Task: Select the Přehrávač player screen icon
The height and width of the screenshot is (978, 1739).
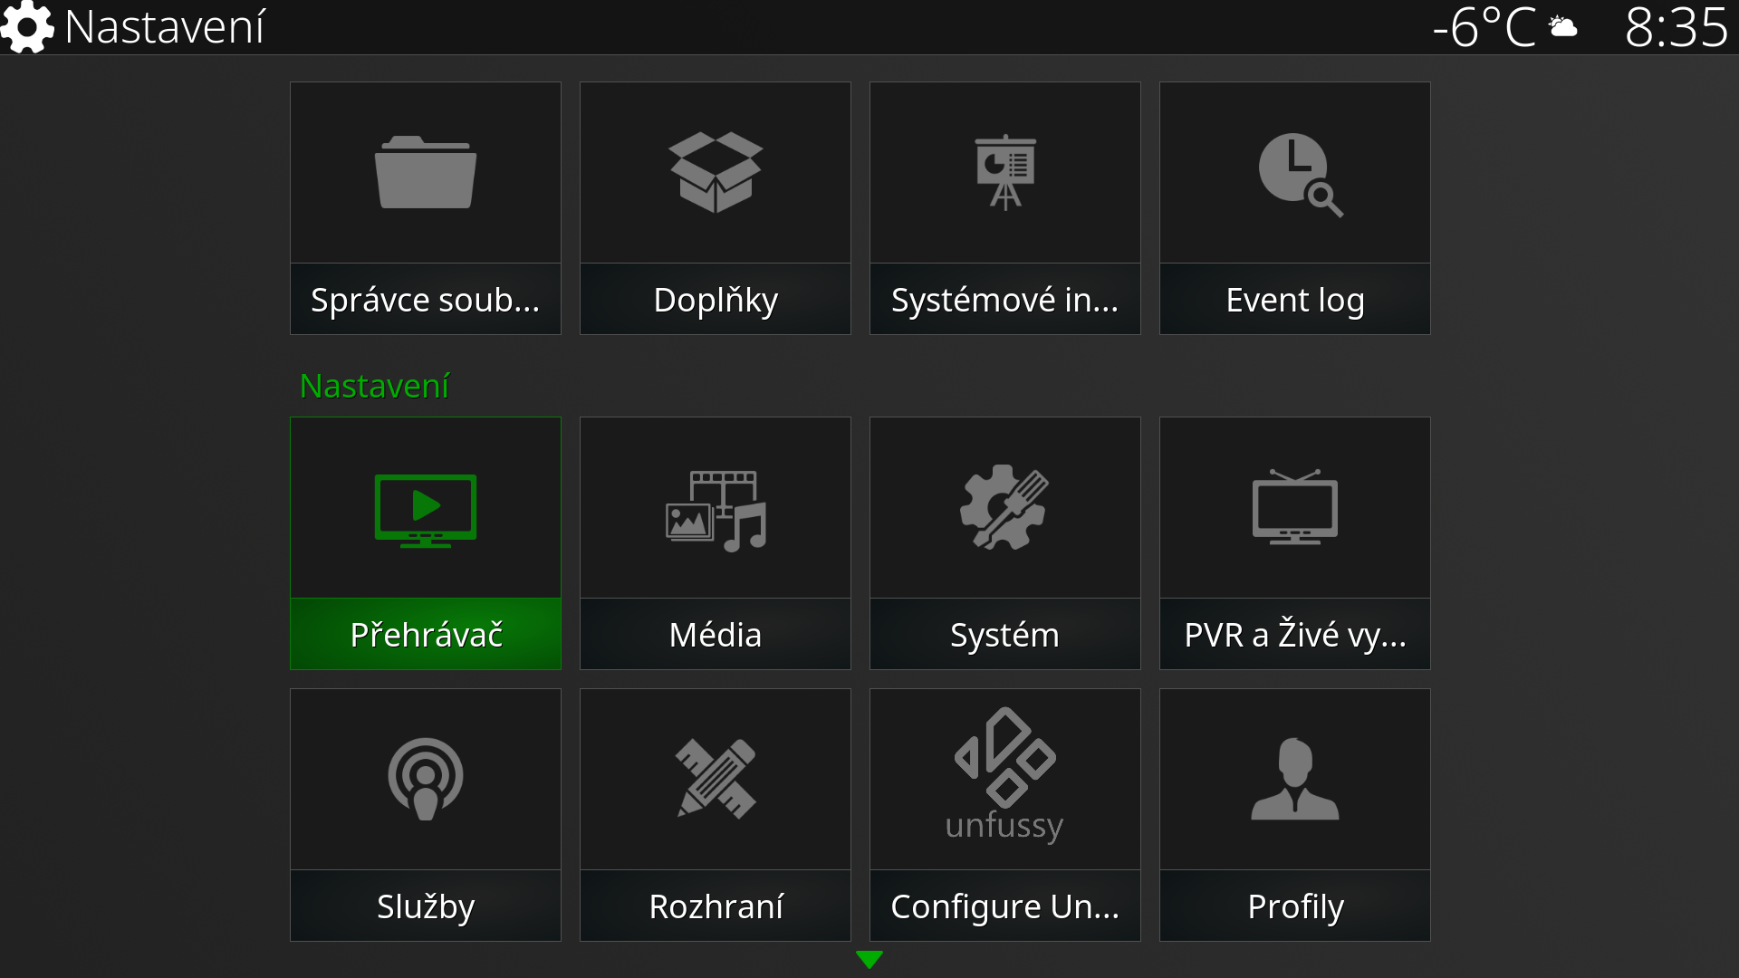Action: (426, 510)
